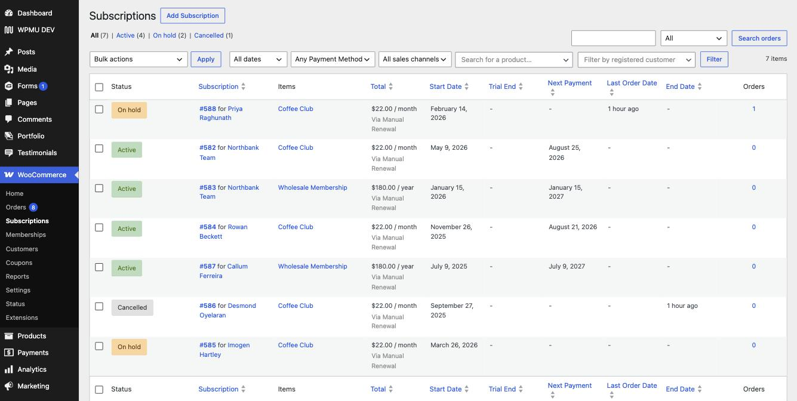Sort by Start Date arrows in header
Screen dimensions: 797x401
(466, 87)
